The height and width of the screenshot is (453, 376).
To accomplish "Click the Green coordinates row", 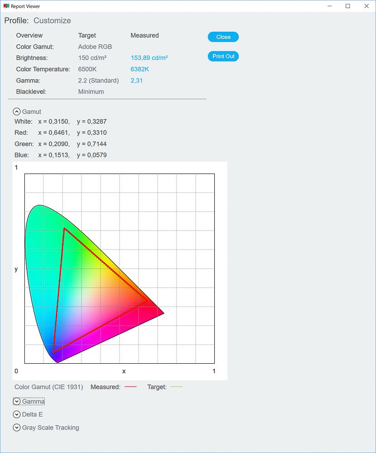I will click(x=60, y=144).
